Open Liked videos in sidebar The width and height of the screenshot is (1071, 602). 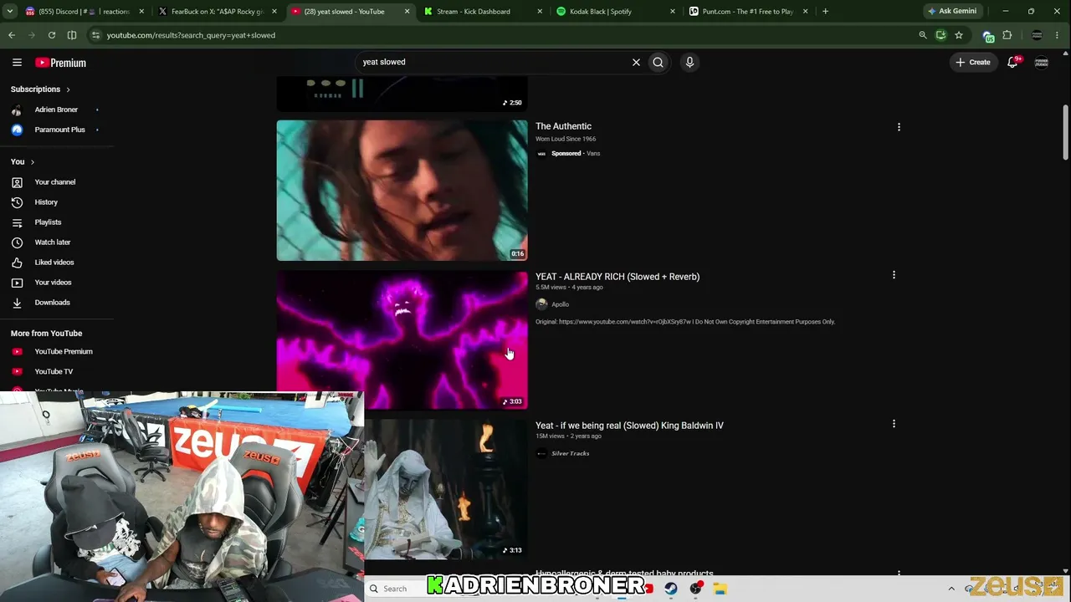54,263
